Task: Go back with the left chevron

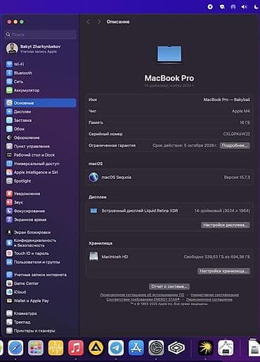Action: point(88,22)
